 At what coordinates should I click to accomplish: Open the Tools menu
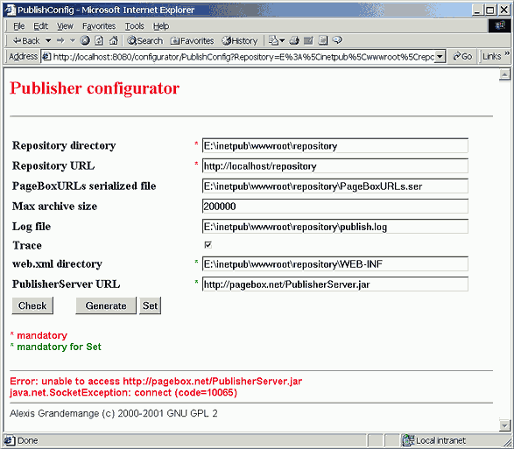pos(134,26)
